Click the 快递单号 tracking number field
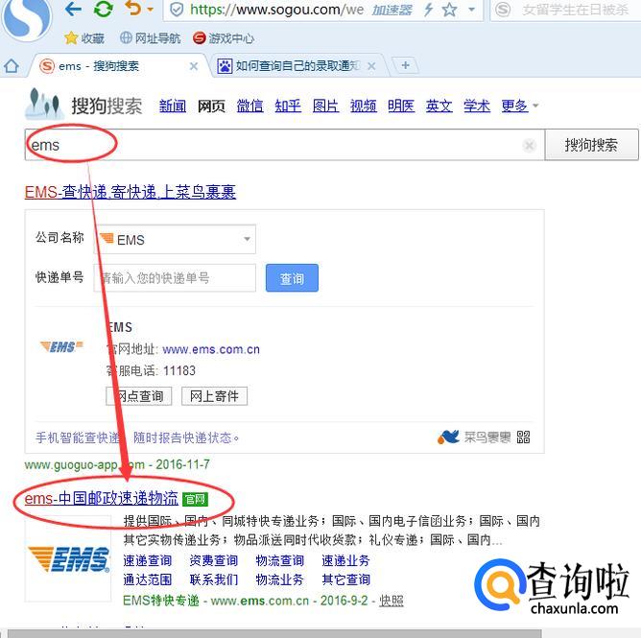 pos(175,278)
